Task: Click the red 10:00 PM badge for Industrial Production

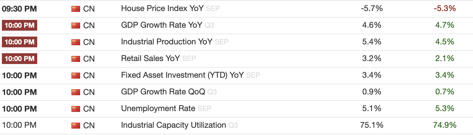Action: (x=19, y=42)
